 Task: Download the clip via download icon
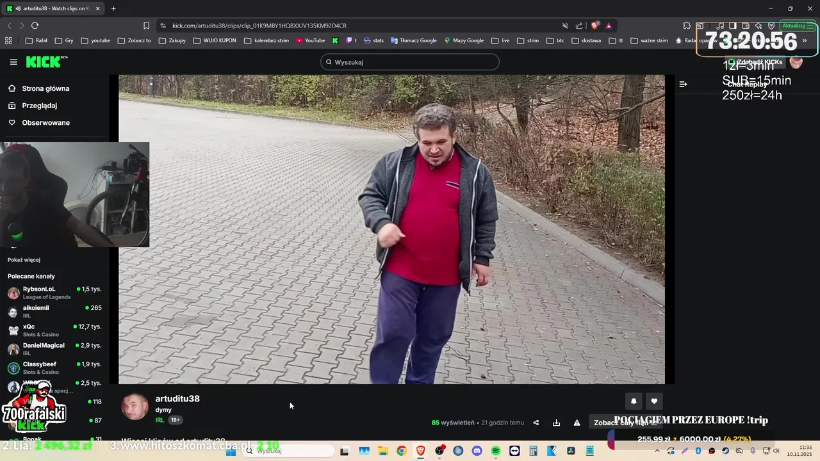coord(557,423)
